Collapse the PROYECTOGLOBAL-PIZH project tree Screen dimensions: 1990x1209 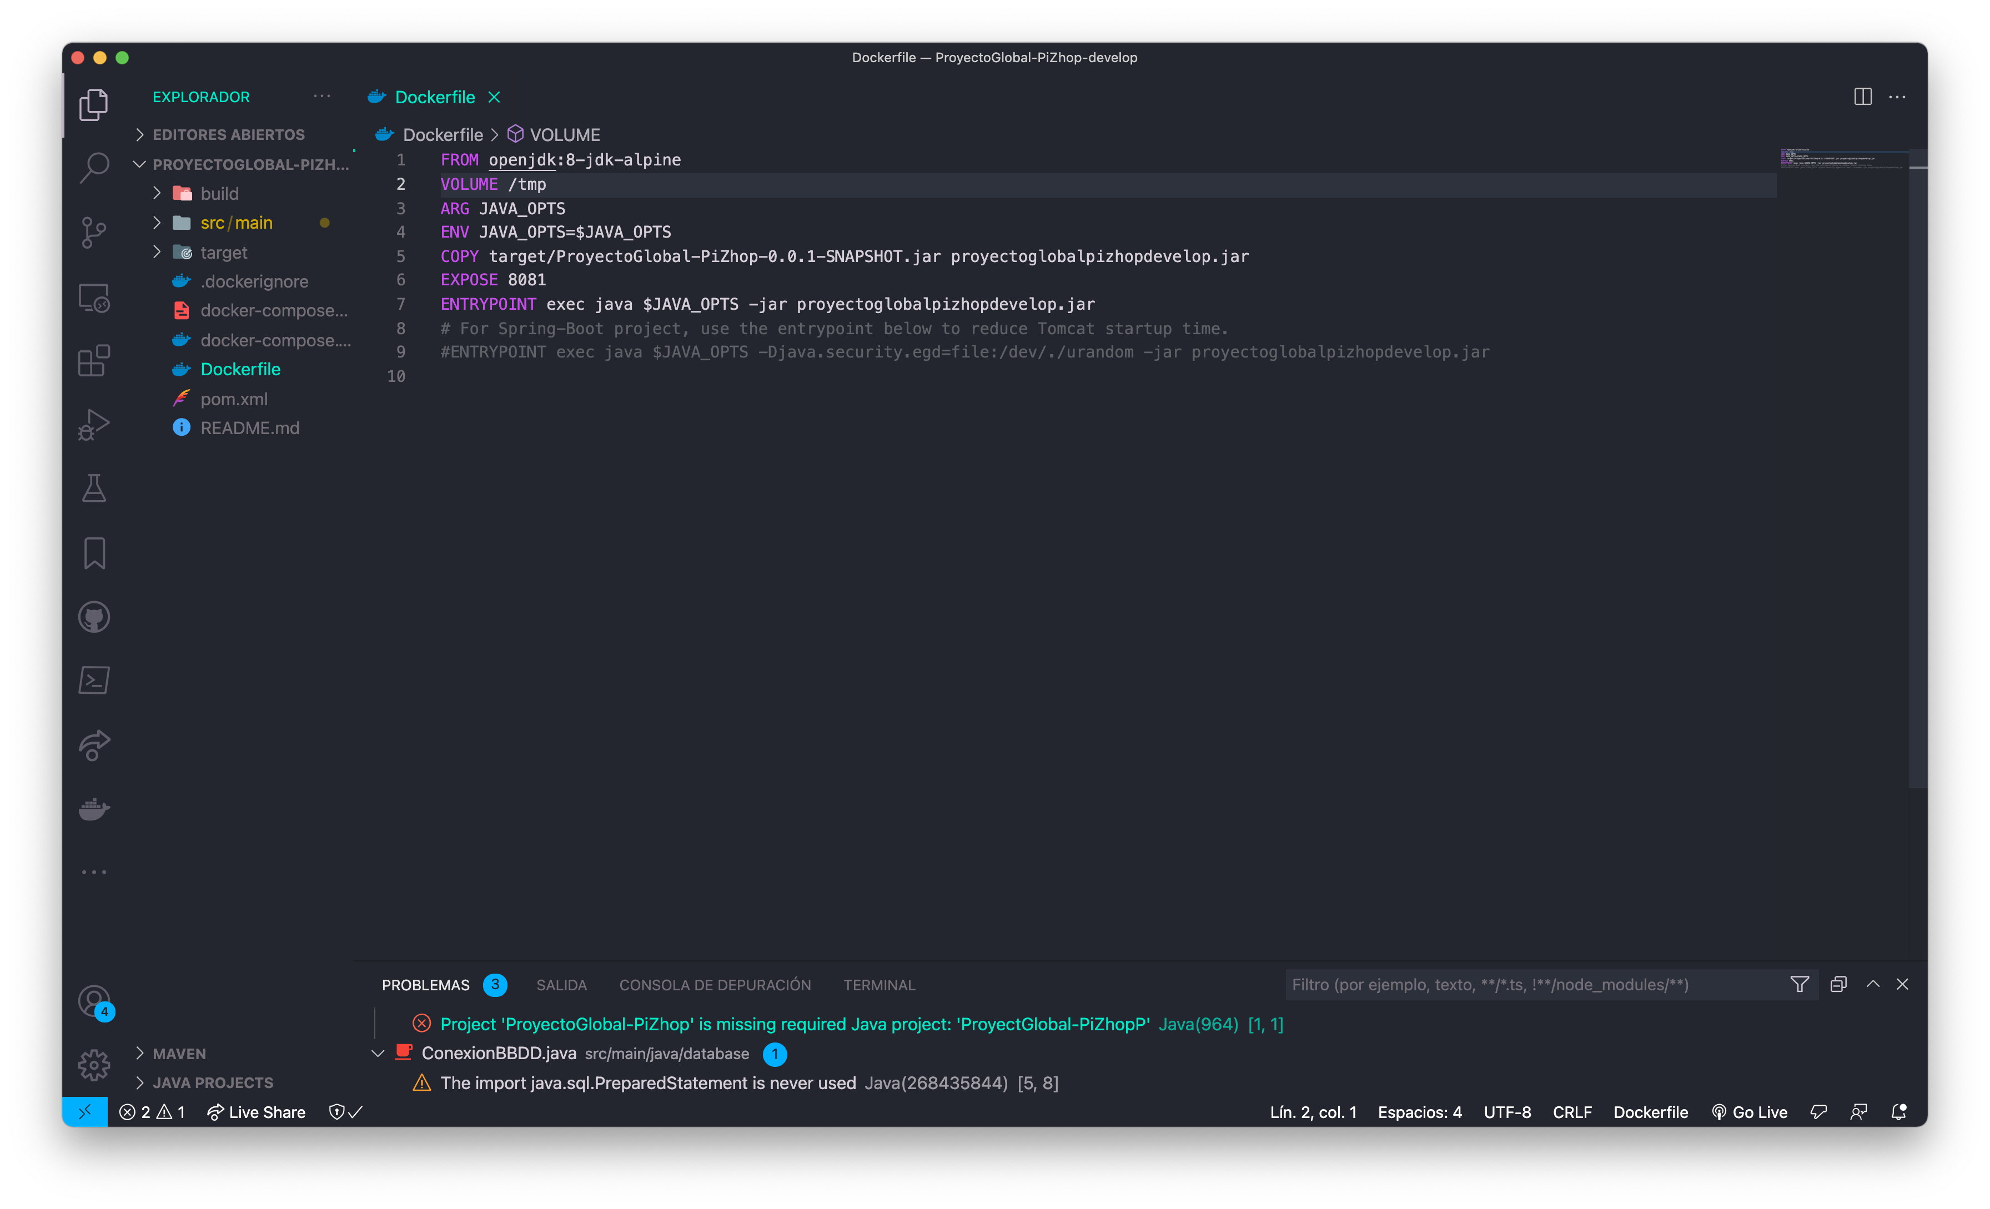pos(140,164)
